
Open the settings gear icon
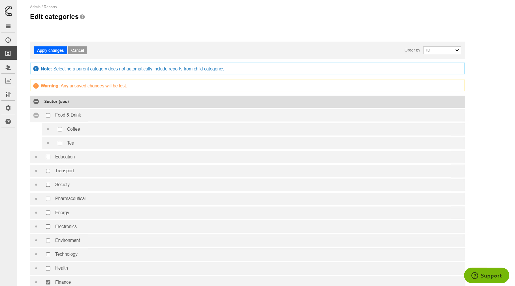click(8, 108)
